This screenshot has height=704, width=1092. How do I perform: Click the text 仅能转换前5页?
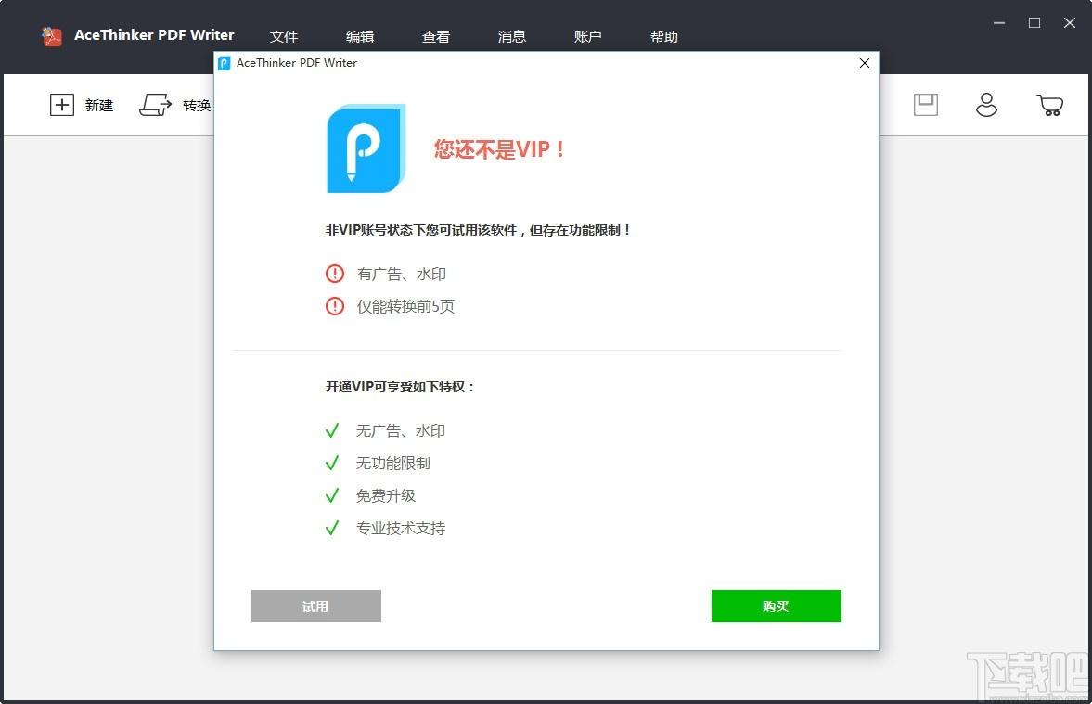click(405, 306)
